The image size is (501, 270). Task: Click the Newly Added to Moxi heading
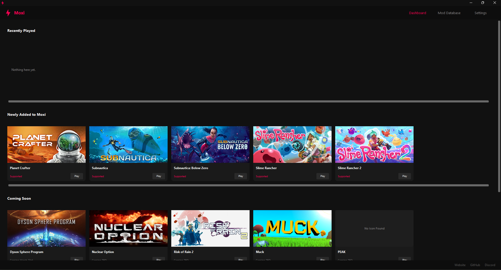click(26, 114)
